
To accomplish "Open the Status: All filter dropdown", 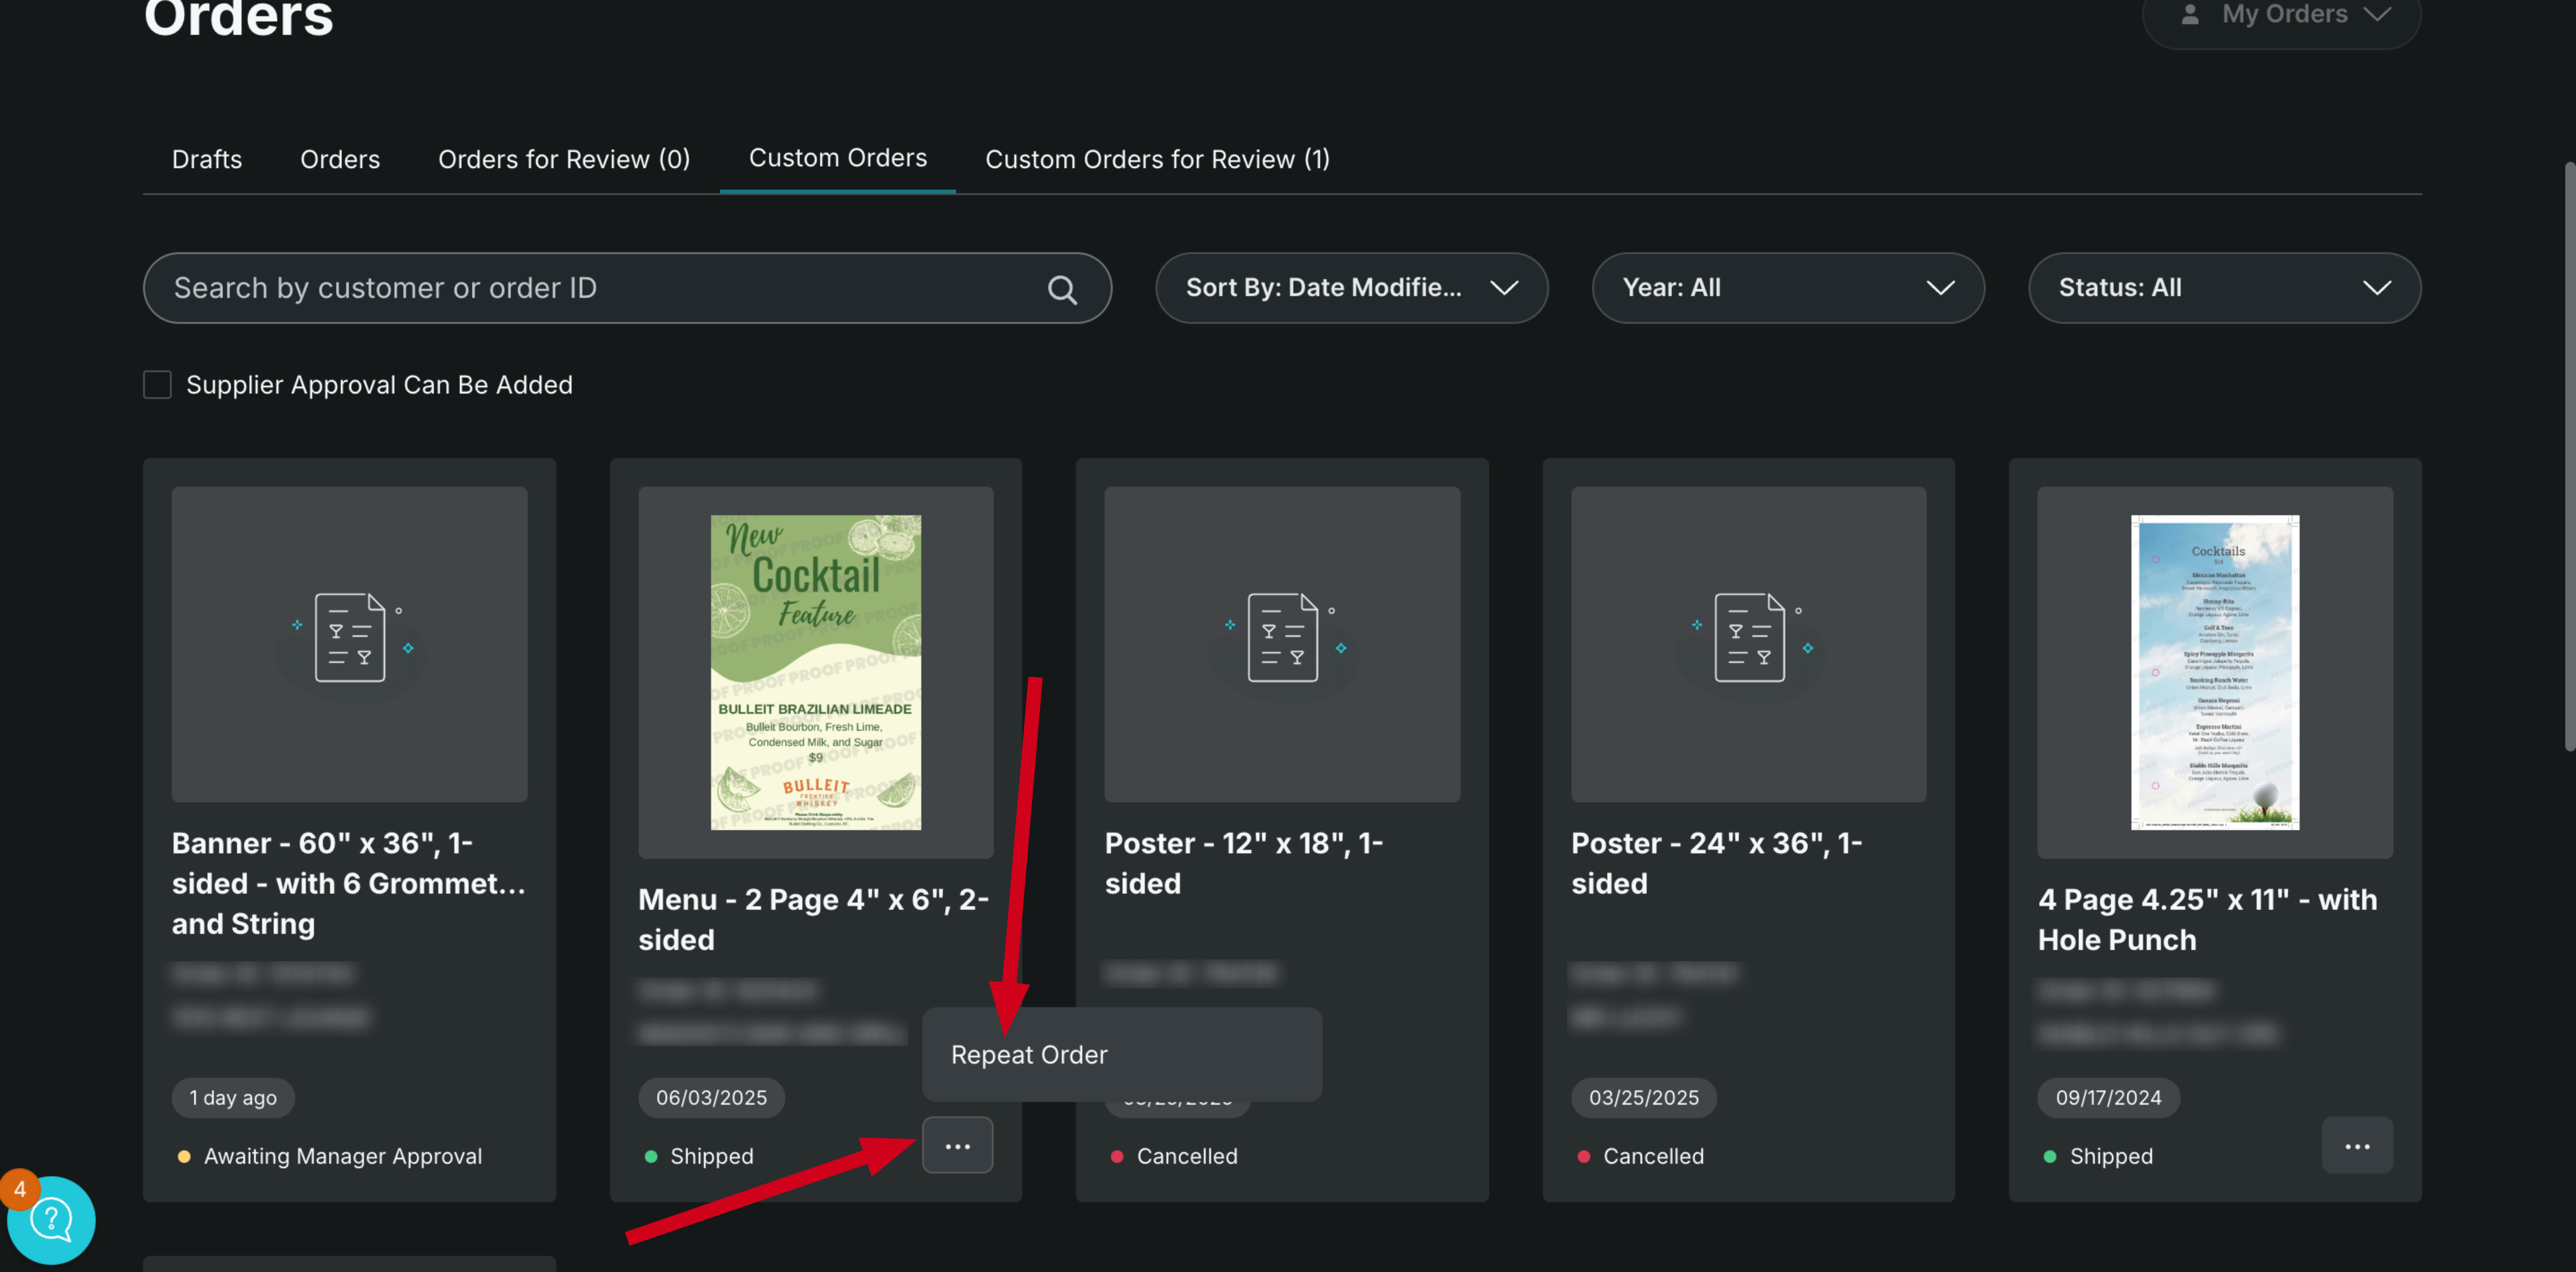I will [2223, 288].
